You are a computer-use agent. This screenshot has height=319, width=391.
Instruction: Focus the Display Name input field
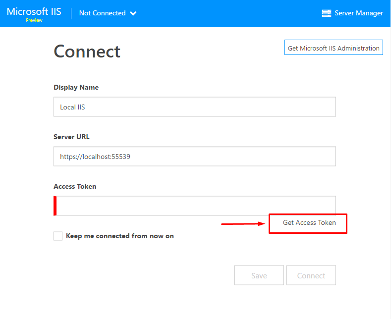click(194, 106)
